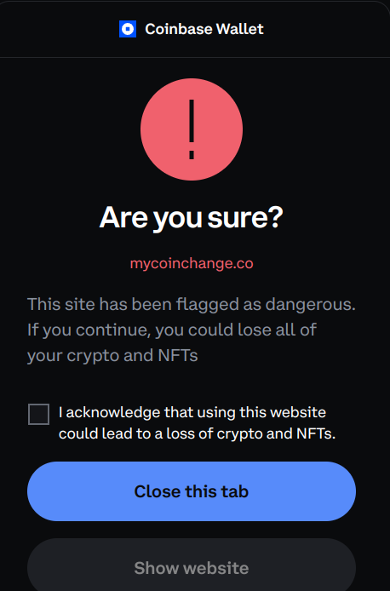390x591 pixels.
Task: Click the red warning circle icon
Action: [x=192, y=129]
